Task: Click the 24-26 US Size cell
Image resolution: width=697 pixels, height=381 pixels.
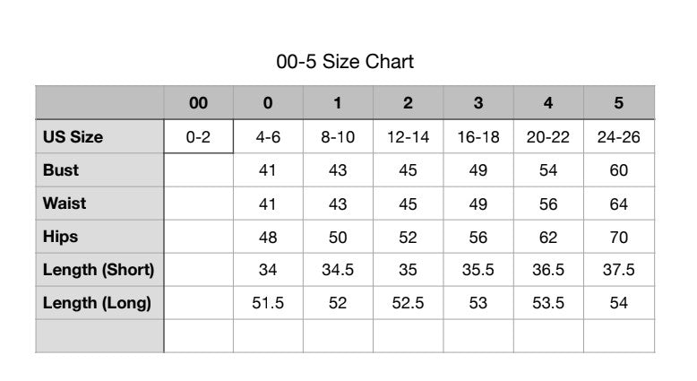Action: point(619,136)
